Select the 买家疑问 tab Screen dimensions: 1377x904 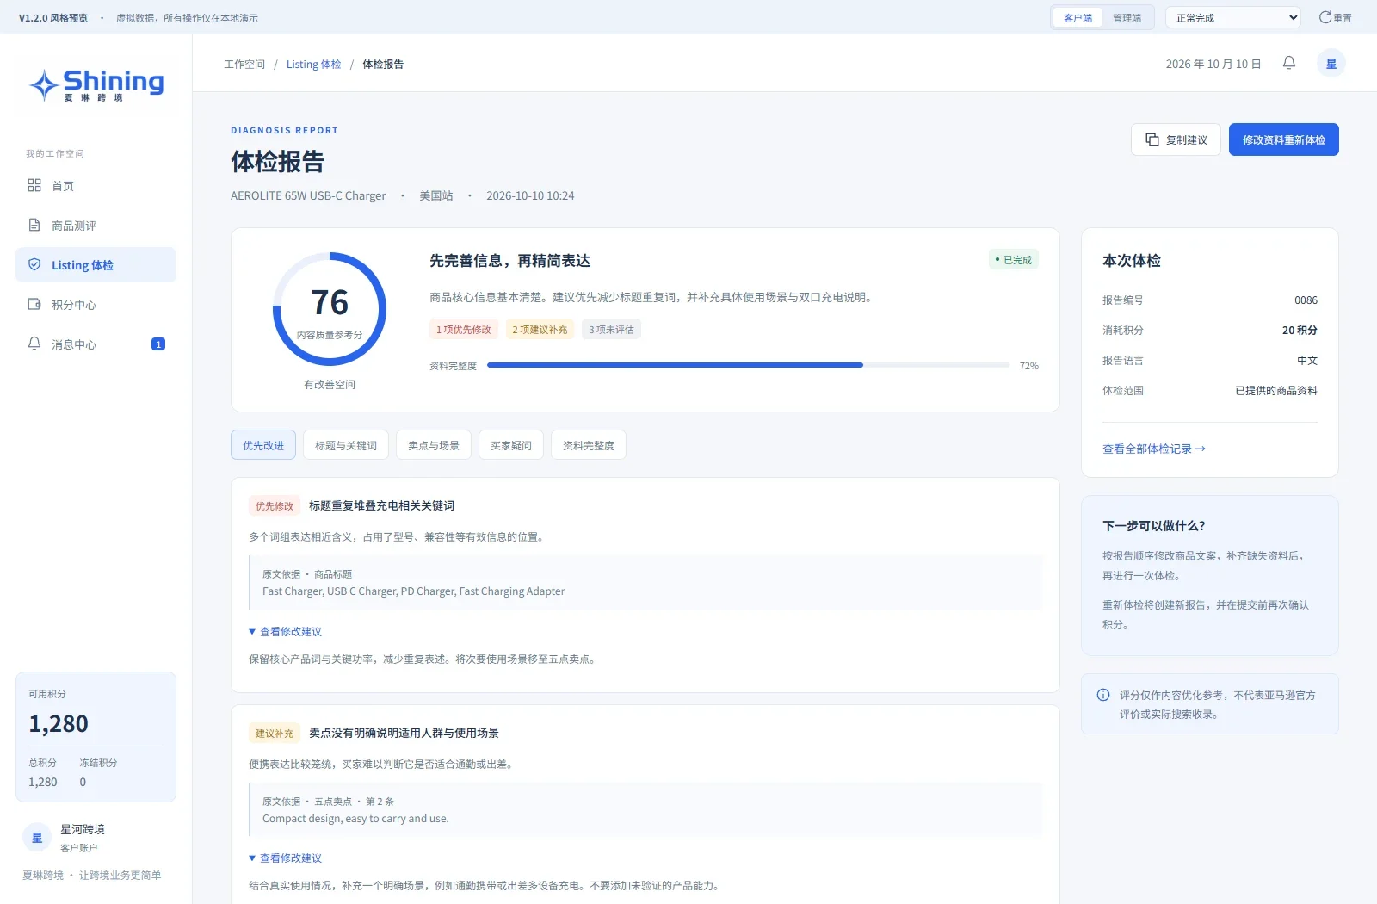tap(511, 445)
